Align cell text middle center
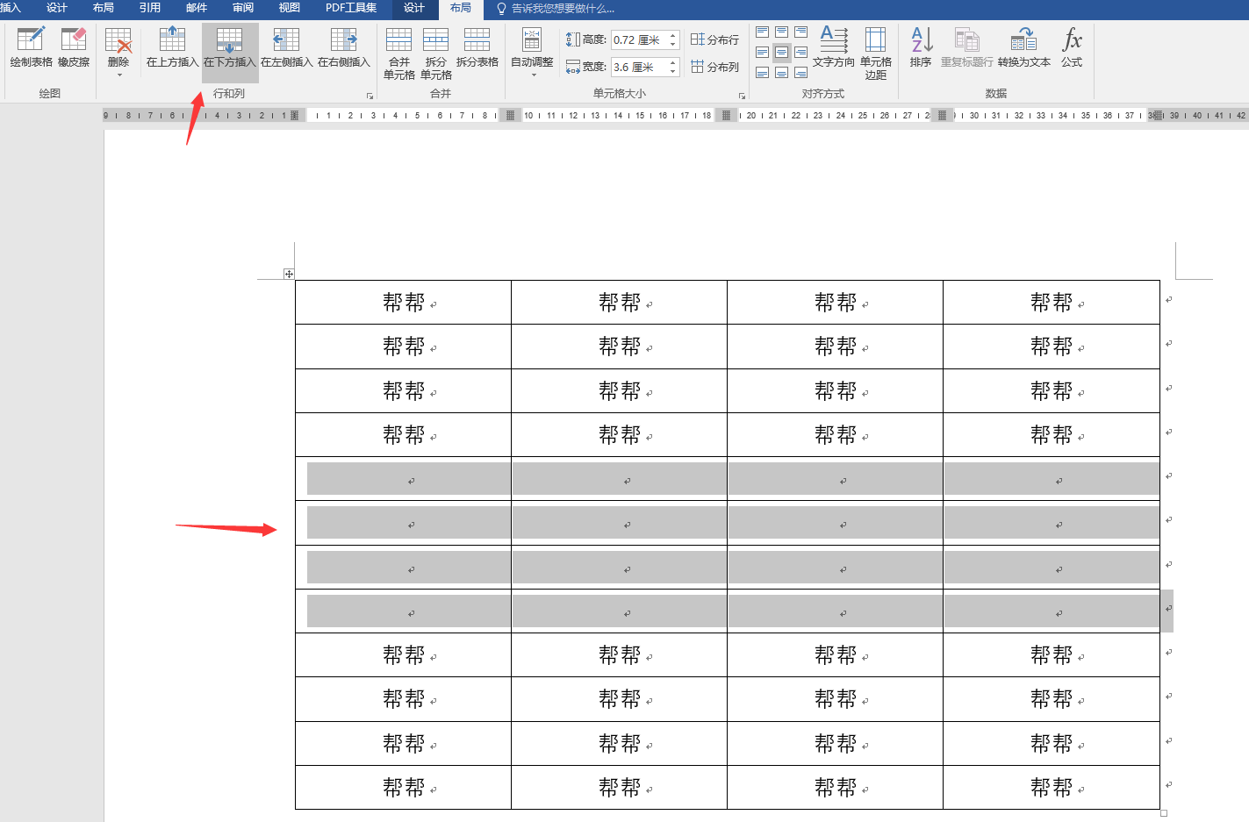 [x=781, y=53]
